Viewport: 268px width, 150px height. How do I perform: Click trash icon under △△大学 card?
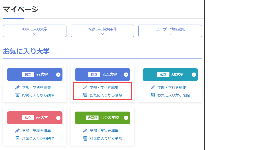pyautogui.click(x=85, y=95)
